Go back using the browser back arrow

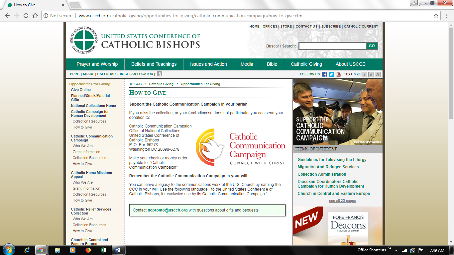click(x=7, y=16)
